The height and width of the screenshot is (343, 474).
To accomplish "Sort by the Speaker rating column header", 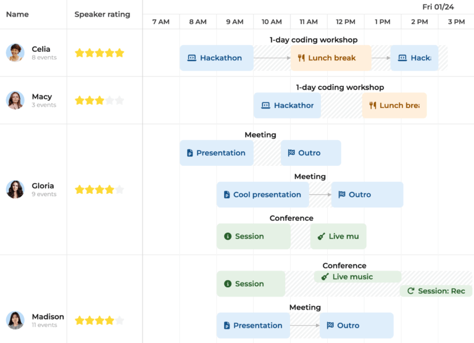I will point(102,14).
